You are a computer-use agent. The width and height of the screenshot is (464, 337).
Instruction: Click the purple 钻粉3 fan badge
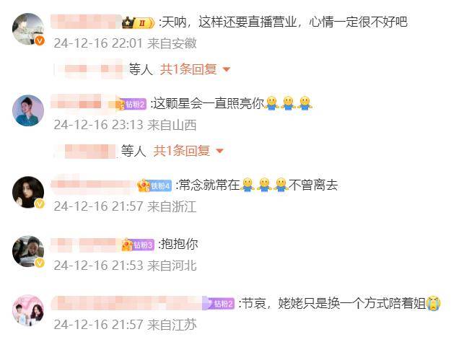[138, 245]
